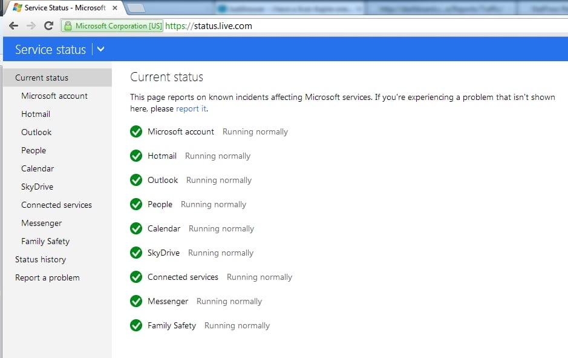
Task: Click the browser Back arrow button
Action: [x=13, y=26]
